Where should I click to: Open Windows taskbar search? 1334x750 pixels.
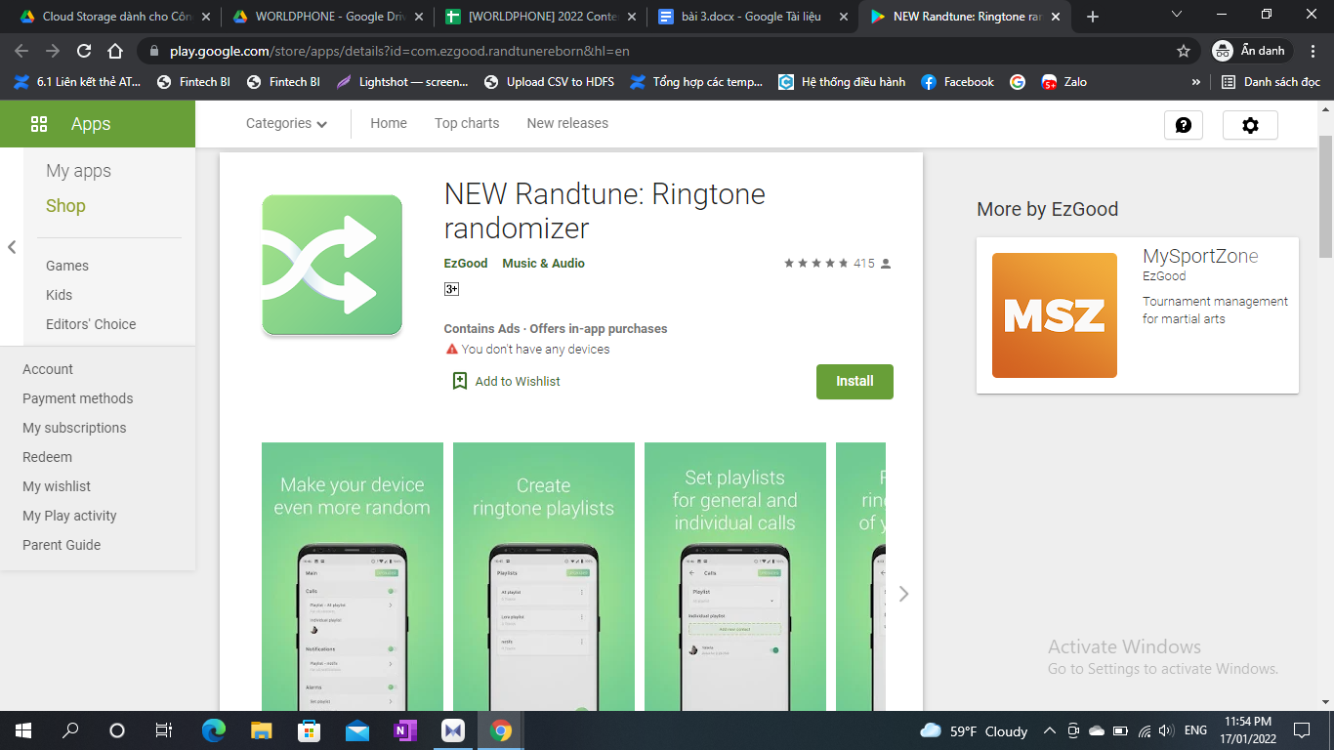click(70, 730)
